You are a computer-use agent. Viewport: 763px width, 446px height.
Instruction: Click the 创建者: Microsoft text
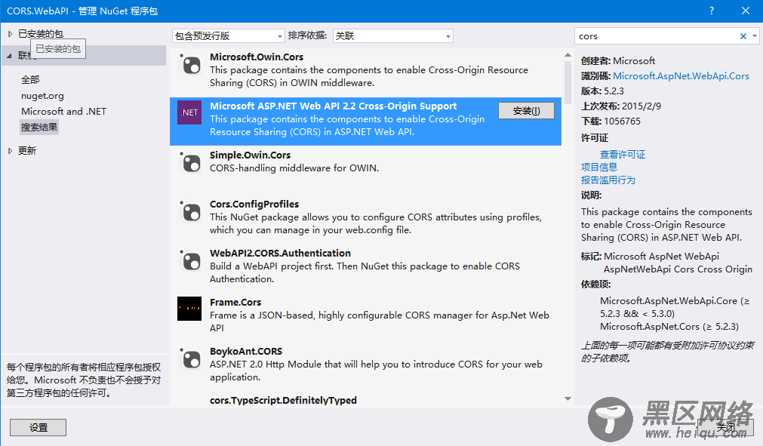618,61
